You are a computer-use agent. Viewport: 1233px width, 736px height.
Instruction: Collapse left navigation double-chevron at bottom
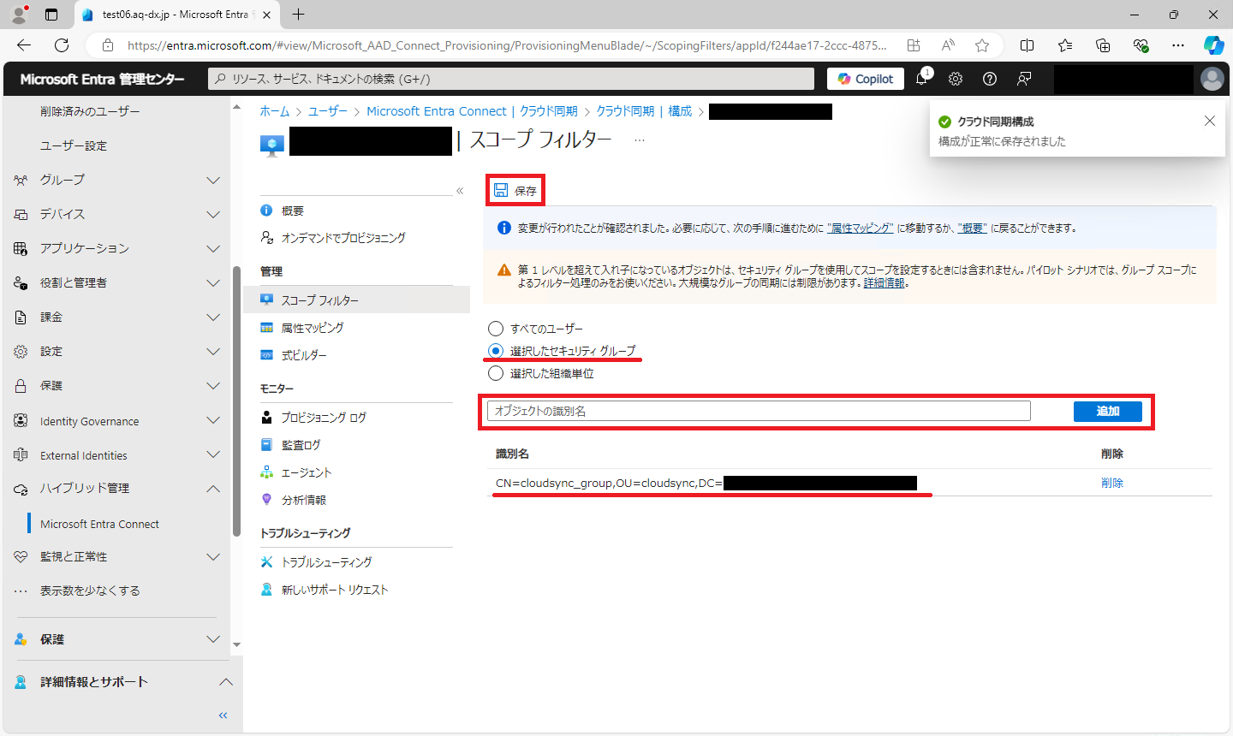(223, 715)
